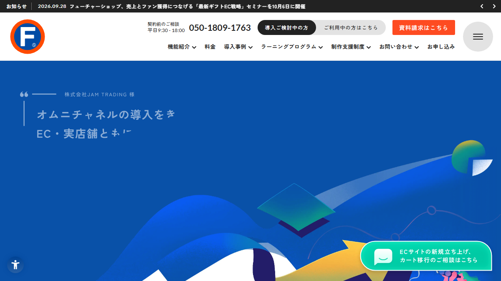Click the futureshop F logo
The image size is (501, 281).
coord(28,37)
